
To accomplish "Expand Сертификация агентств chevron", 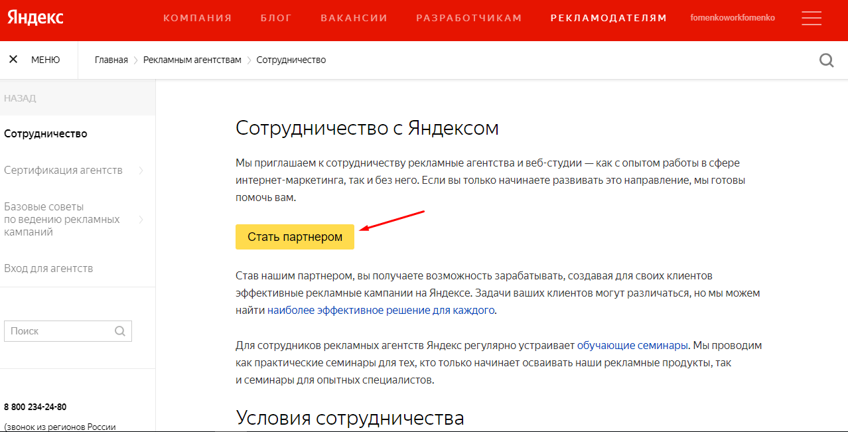I will click(141, 171).
